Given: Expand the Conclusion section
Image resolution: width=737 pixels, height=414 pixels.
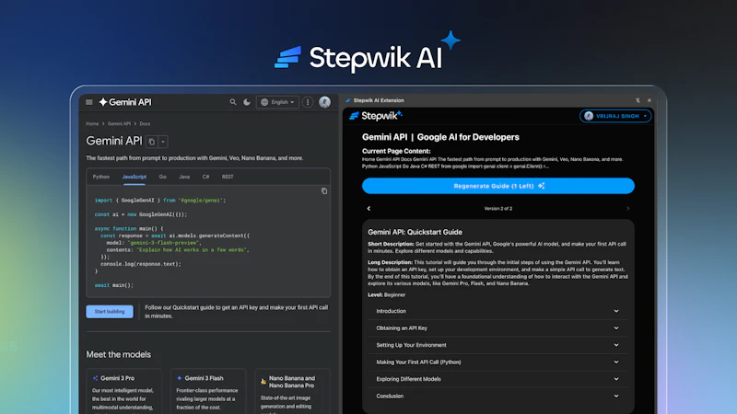Looking at the screenshot, I should (x=498, y=397).
